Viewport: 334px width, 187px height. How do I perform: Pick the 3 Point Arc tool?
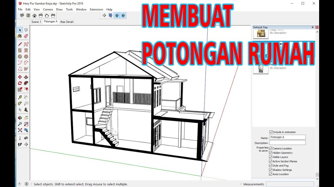[x=20, y=69]
